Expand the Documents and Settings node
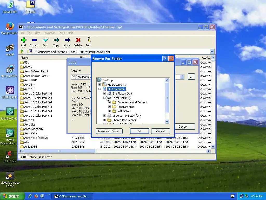The width and height of the screenshot is (266, 200). (109, 102)
